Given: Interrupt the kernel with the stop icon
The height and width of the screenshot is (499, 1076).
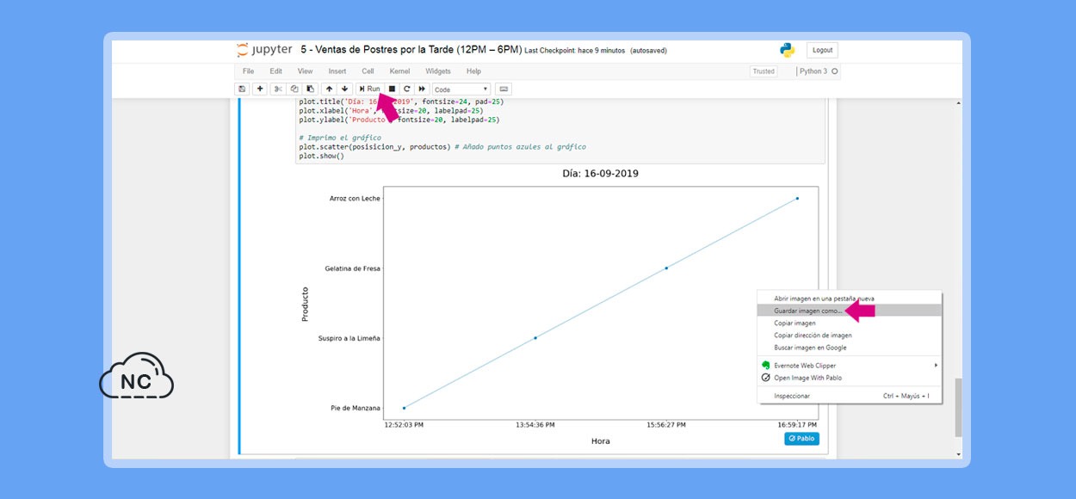Looking at the screenshot, I should 392,89.
